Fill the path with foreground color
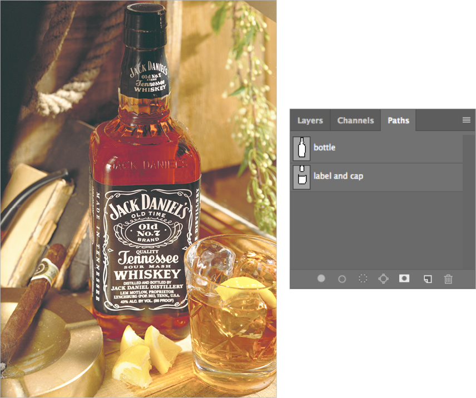This screenshot has width=476, height=398. [321, 279]
